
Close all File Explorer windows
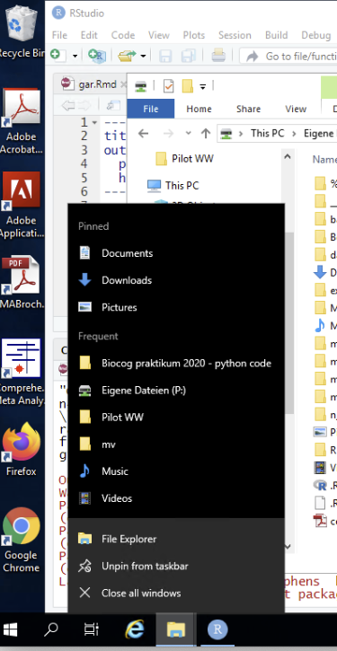pos(176,593)
